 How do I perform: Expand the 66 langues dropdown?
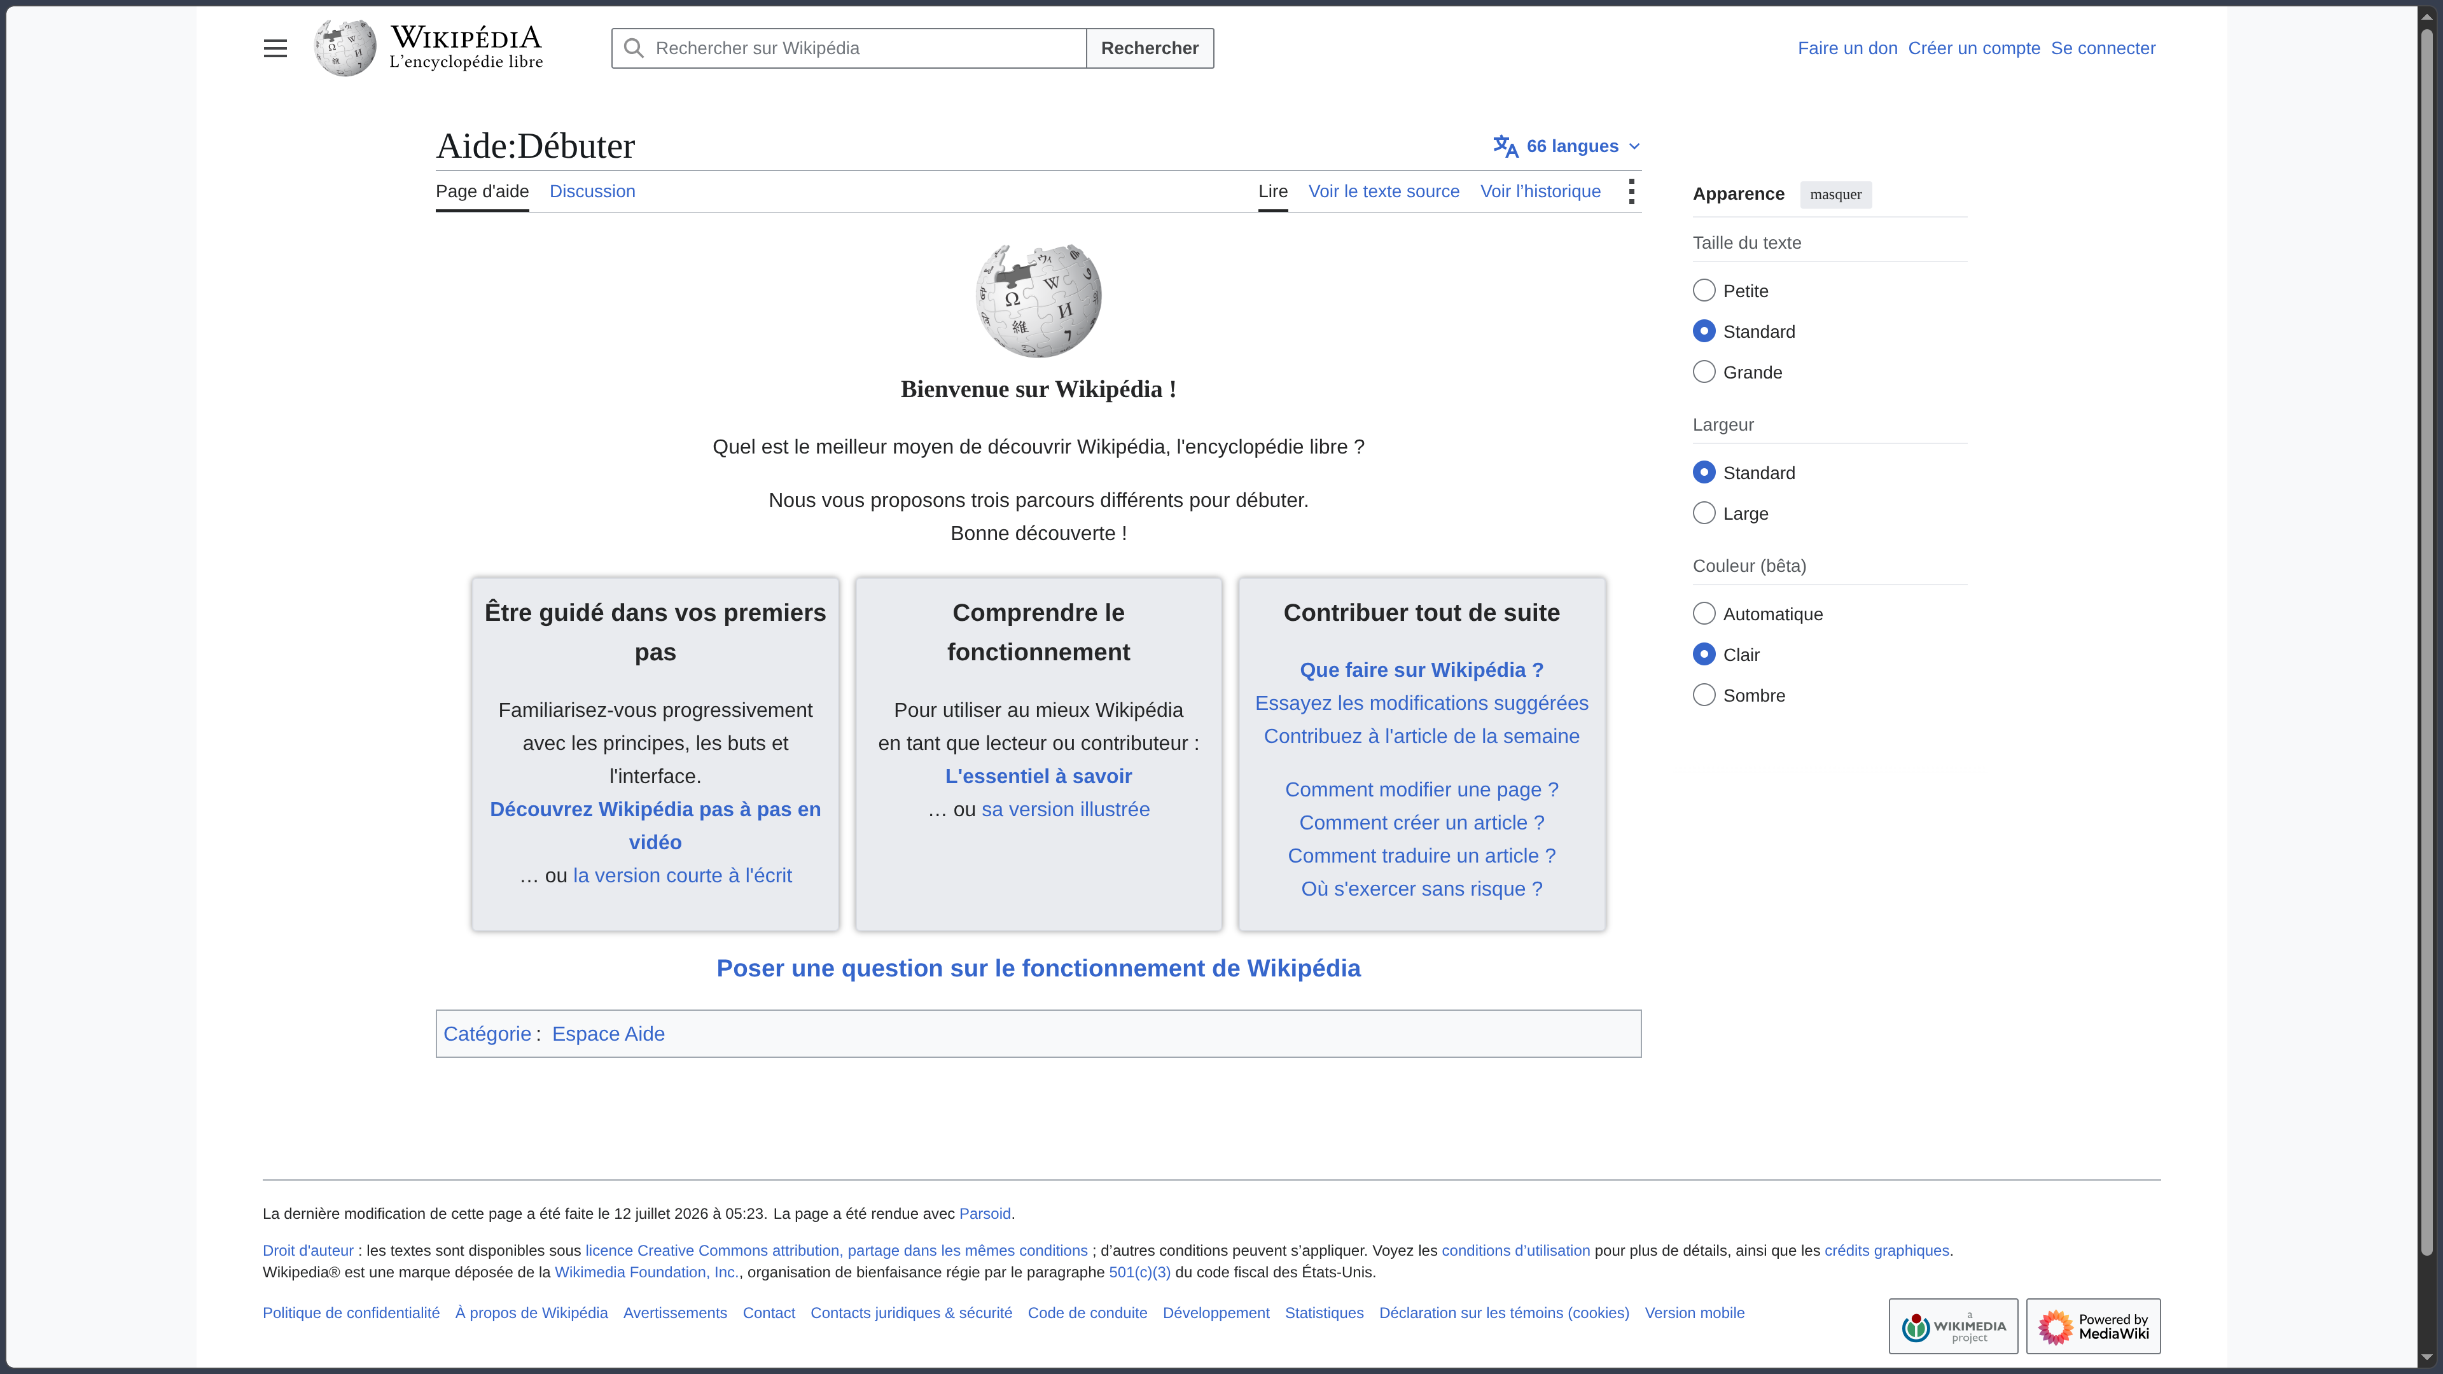click(1567, 146)
